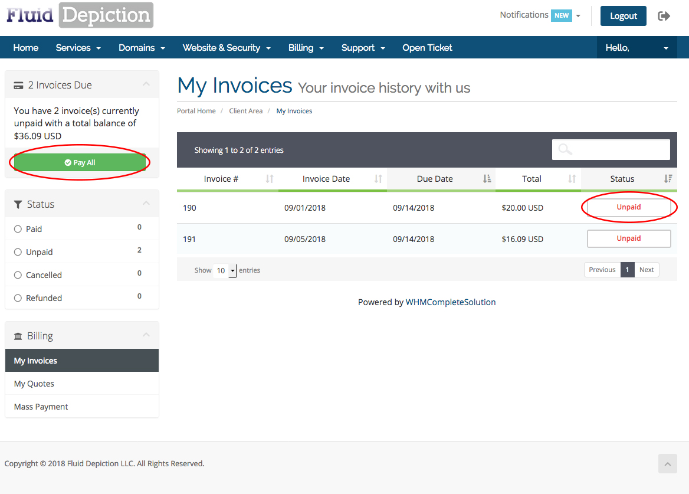The width and height of the screenshot is (689, 494).
Task: Open invoice number 191 row
Action: (x=426, y=239)
